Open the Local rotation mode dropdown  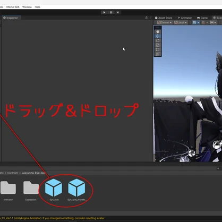click(180, 22)
